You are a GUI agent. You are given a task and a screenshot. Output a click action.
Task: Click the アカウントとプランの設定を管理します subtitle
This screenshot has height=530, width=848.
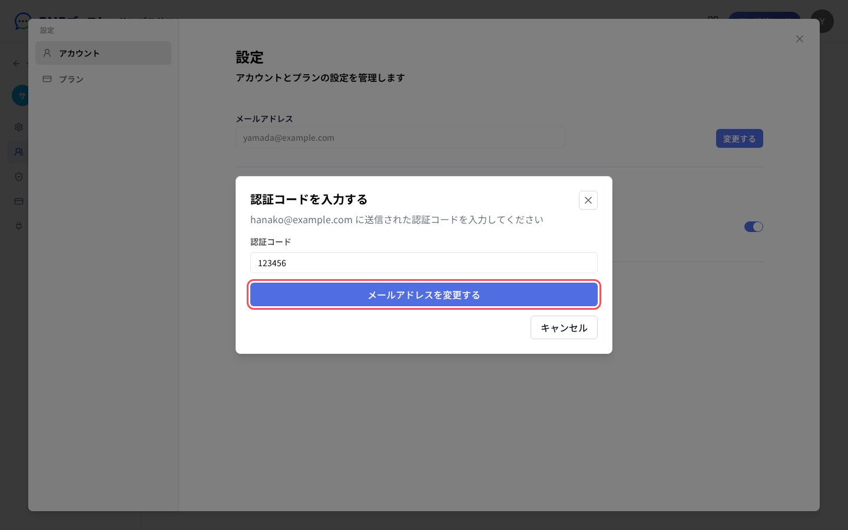click(320, 78)
